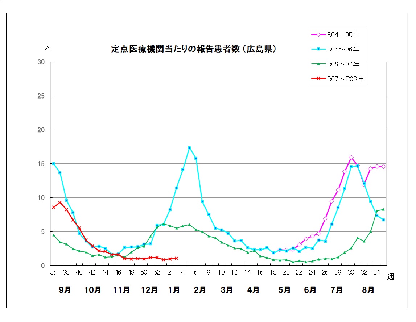Viewport: 416px width, 322px height.
Task: Click the 人 unit label above the y-axis
Action: coord(47,47)
